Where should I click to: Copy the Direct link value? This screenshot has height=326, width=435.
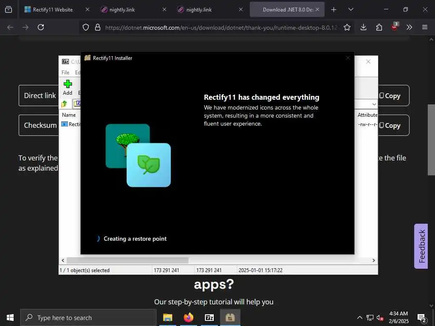[390, 96]
